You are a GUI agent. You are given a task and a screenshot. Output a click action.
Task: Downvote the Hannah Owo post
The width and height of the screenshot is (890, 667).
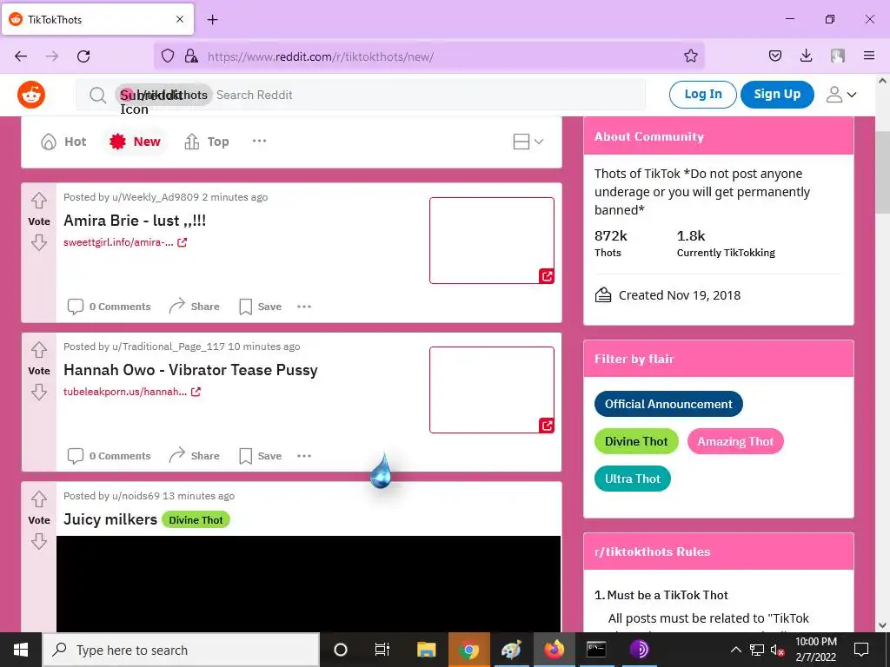point(38,392)
